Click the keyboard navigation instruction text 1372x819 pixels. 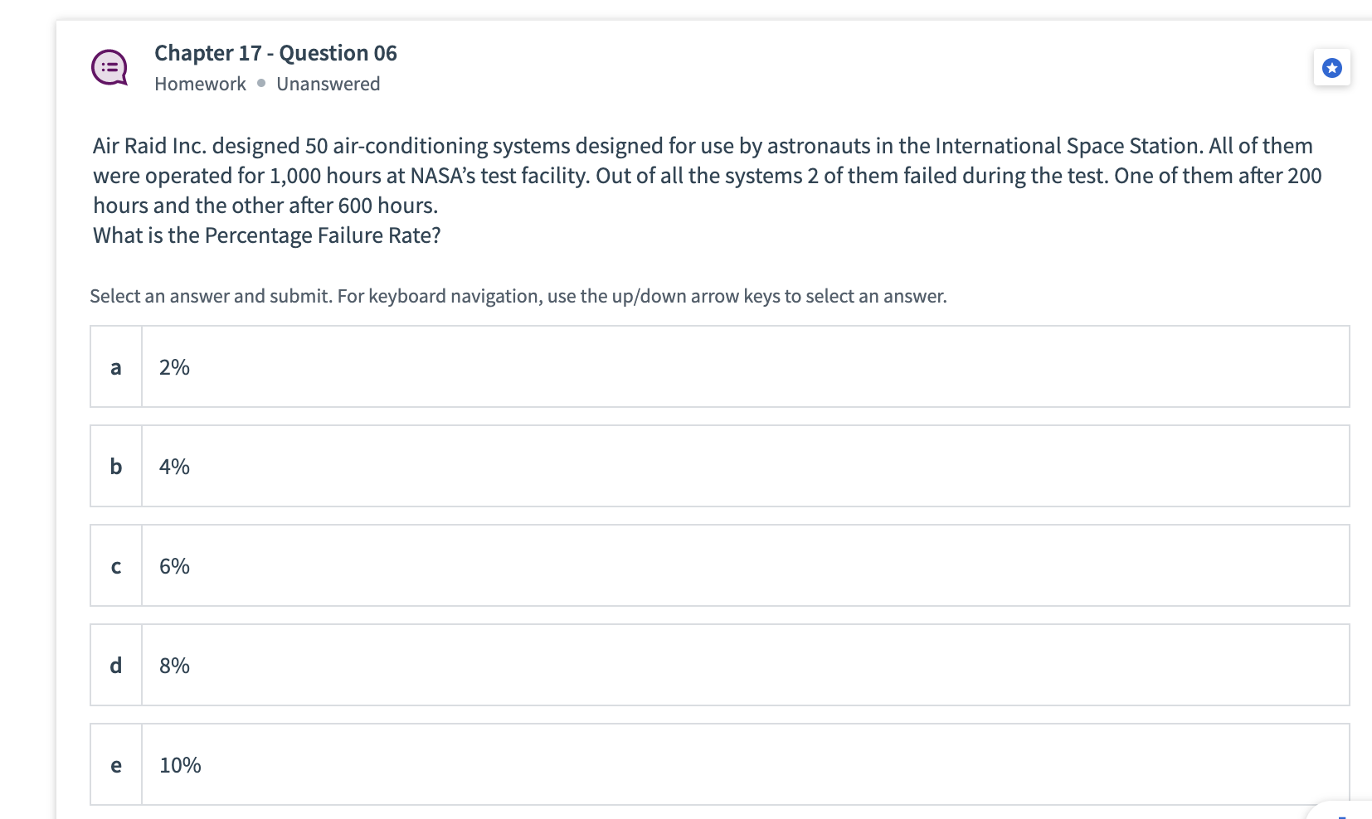pyautogui.click(x=518, y=296)
